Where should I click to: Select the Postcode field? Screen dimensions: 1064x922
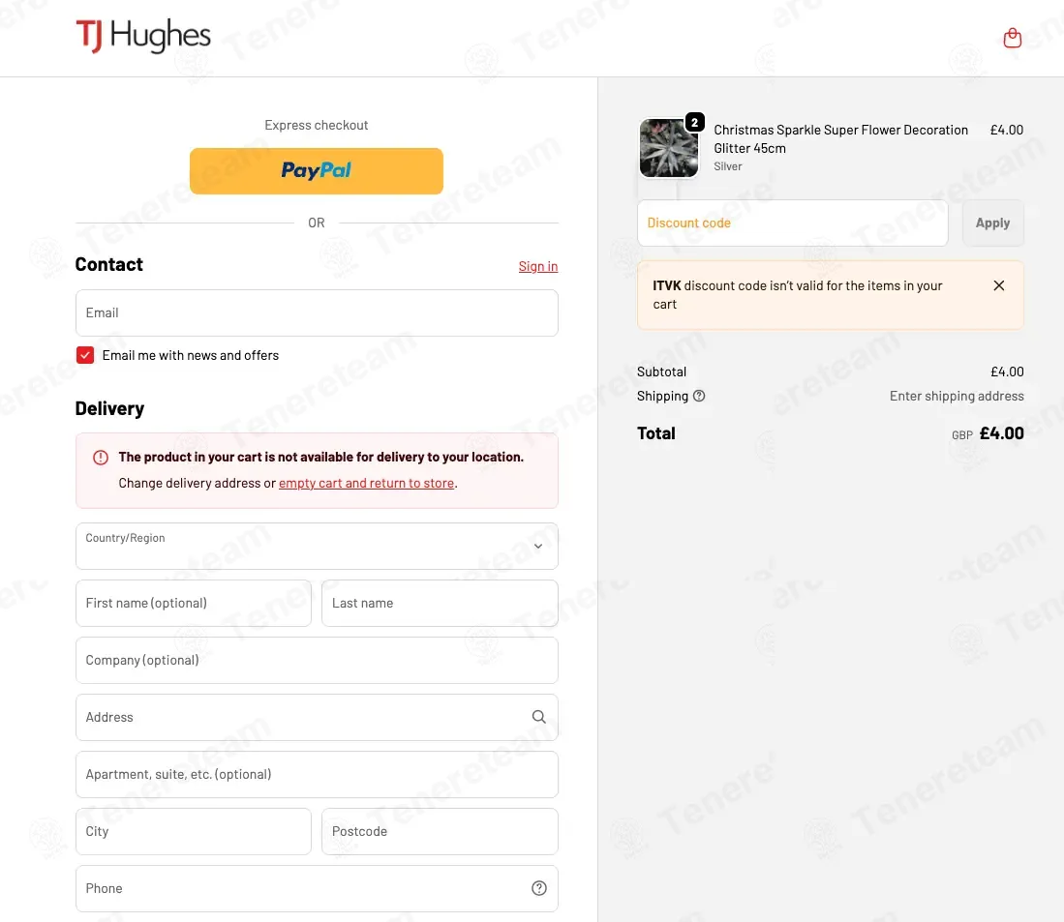tap(440, 832)
